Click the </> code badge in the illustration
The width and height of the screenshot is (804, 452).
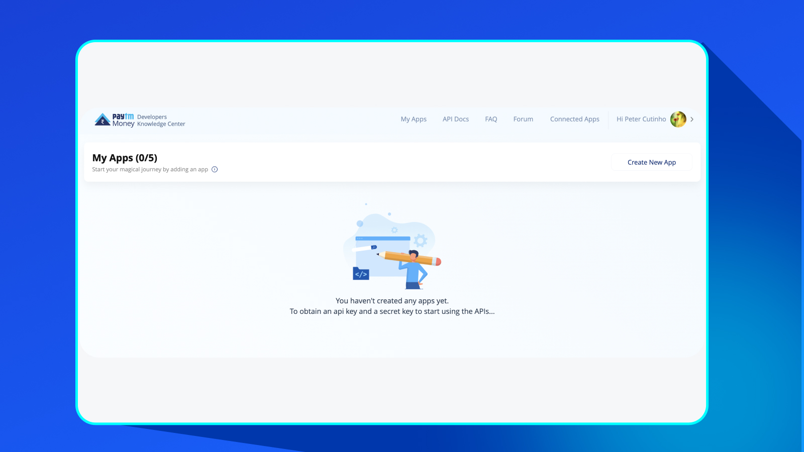tap(360, 274)
